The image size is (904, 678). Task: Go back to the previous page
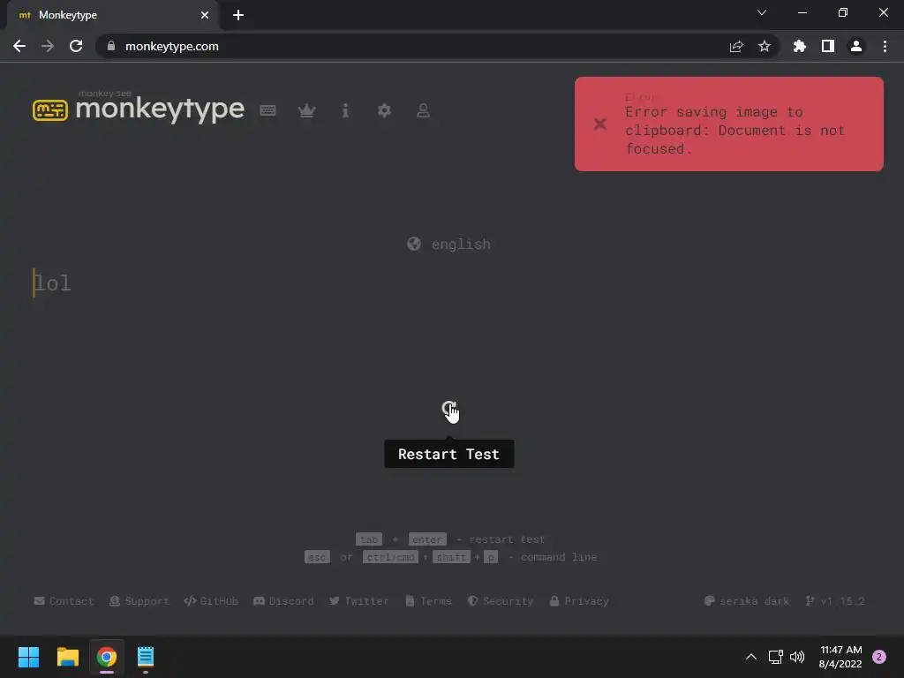19,46
